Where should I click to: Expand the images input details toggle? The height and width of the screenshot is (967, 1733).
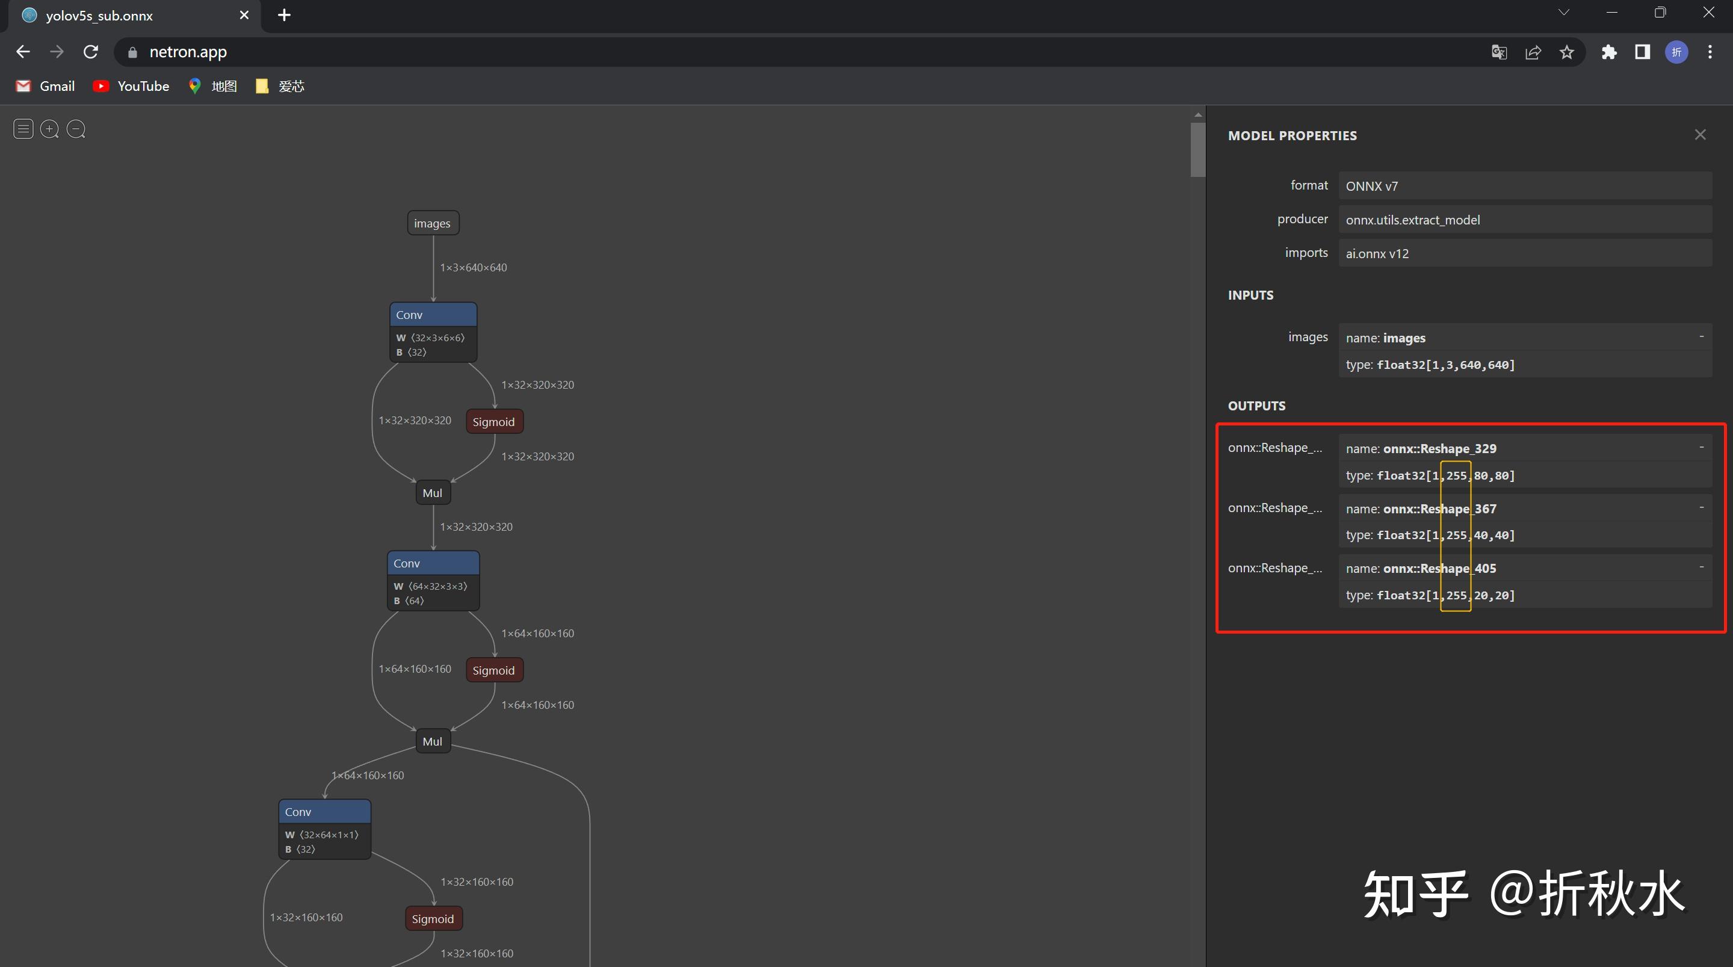click(1701, 336)
